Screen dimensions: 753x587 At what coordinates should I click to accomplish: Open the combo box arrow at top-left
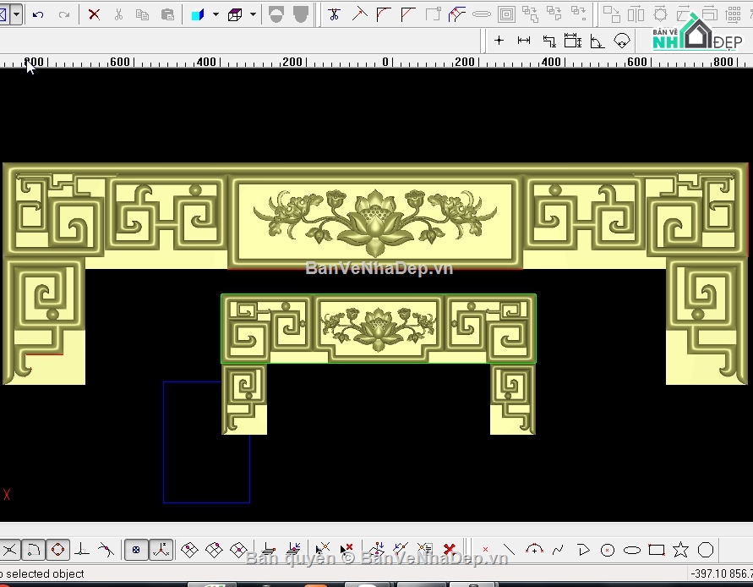16,14
